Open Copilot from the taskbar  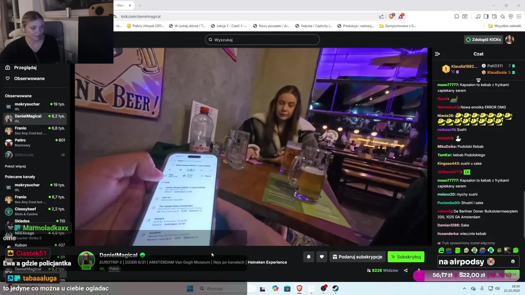tap(275, 288)
